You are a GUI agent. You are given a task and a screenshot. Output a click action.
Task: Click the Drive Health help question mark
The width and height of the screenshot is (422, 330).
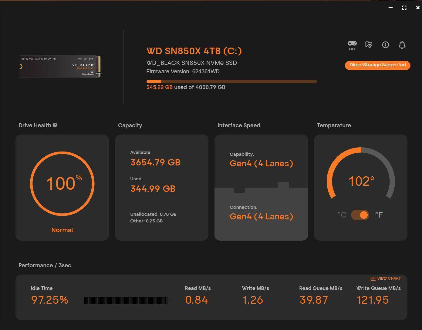[55, 125]
